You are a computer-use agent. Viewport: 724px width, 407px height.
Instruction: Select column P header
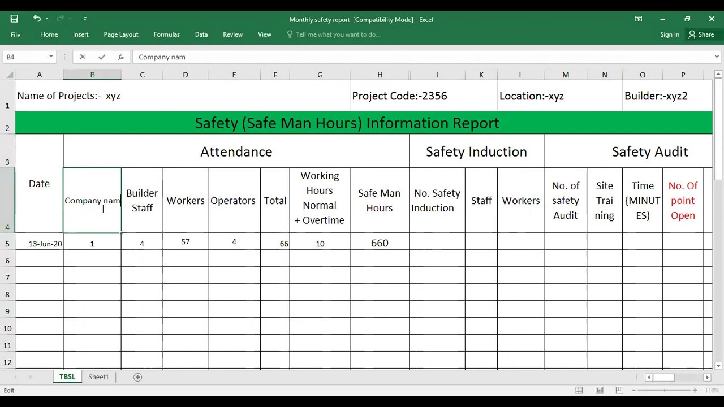[683, 75]
